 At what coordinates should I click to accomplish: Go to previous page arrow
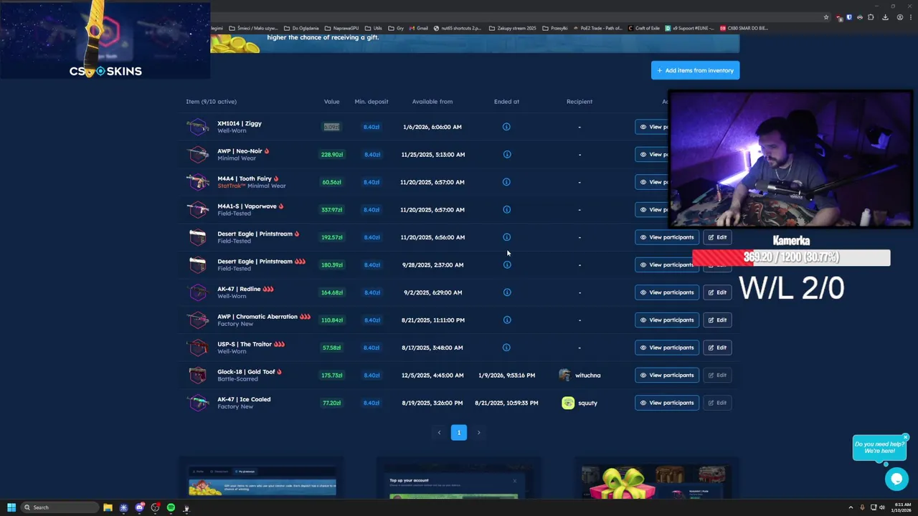439,432
